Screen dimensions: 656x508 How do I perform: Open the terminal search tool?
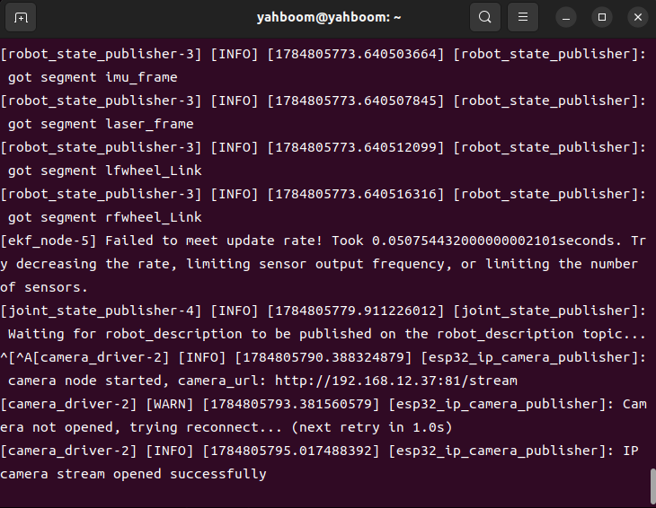pos(485,17)
